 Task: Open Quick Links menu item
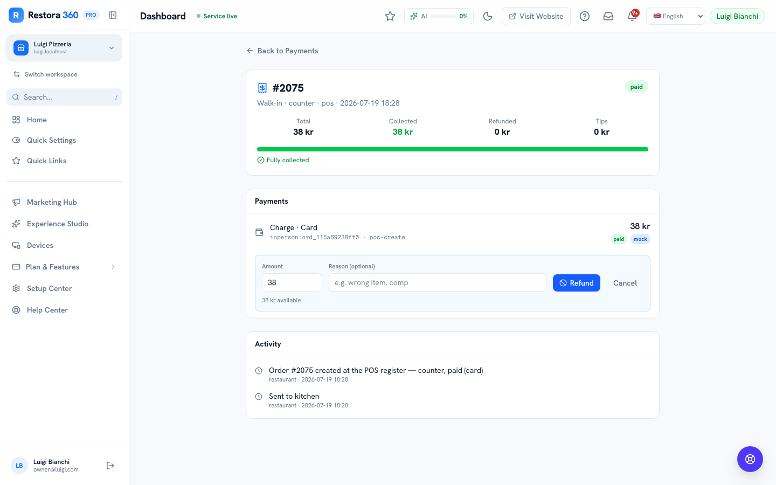click(x=64, y=161)
